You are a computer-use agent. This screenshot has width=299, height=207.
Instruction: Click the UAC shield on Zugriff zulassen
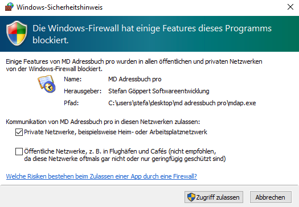191,197
